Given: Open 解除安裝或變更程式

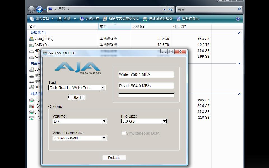Looking at the screenshot, I should pos(121,19).
